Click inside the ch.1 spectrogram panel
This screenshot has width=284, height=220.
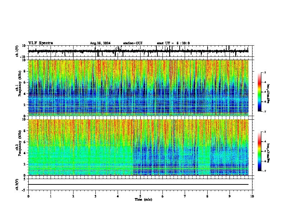(x=138, y=88)
